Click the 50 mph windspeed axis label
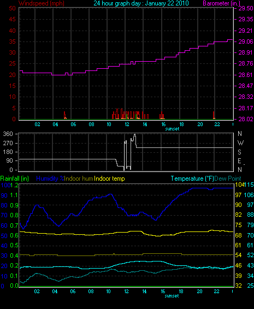 [x=12, y=8]
